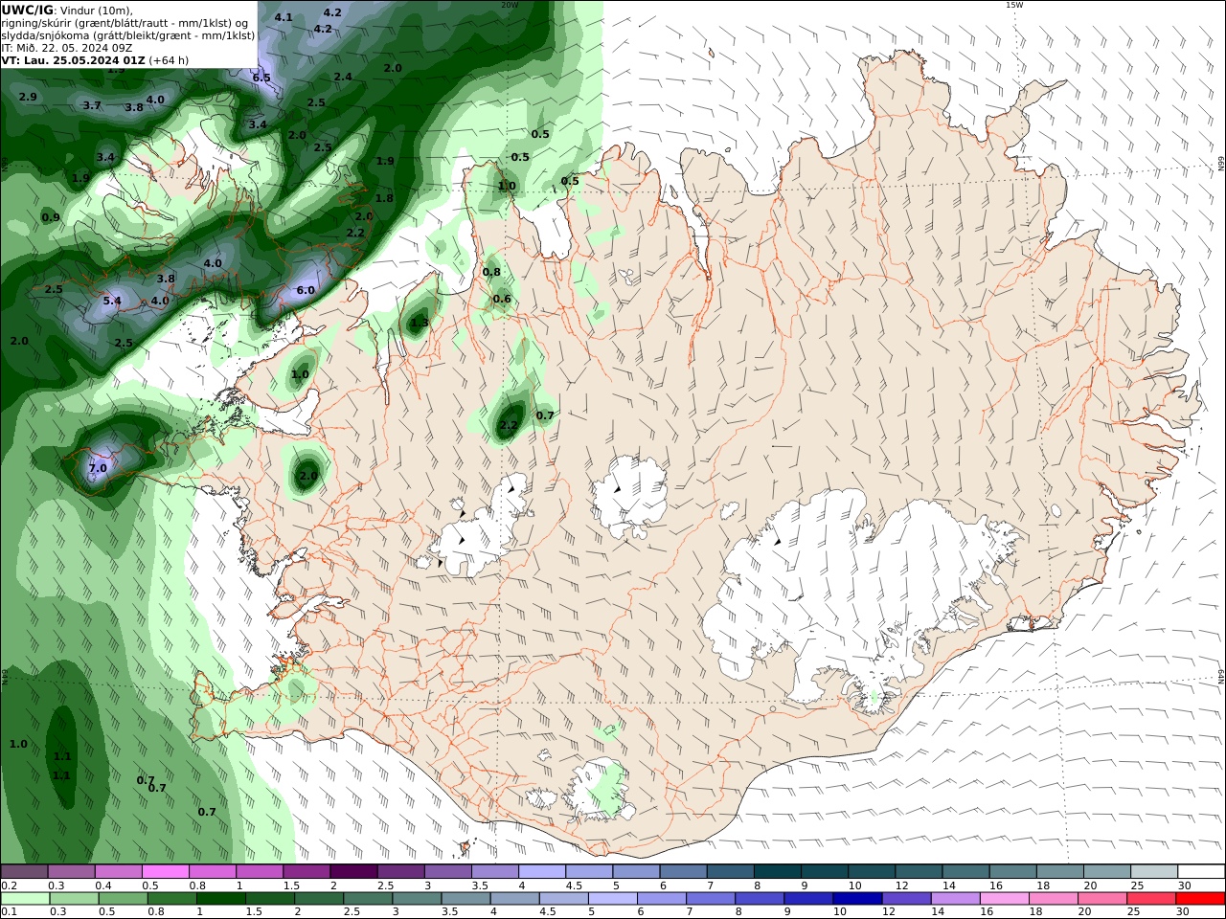Image resolution: width=1226 pixels, height=919 pixels.
Task: Pick the light pink swatch labeled 16 in rain legend
Action: [x=1006, y=899]
